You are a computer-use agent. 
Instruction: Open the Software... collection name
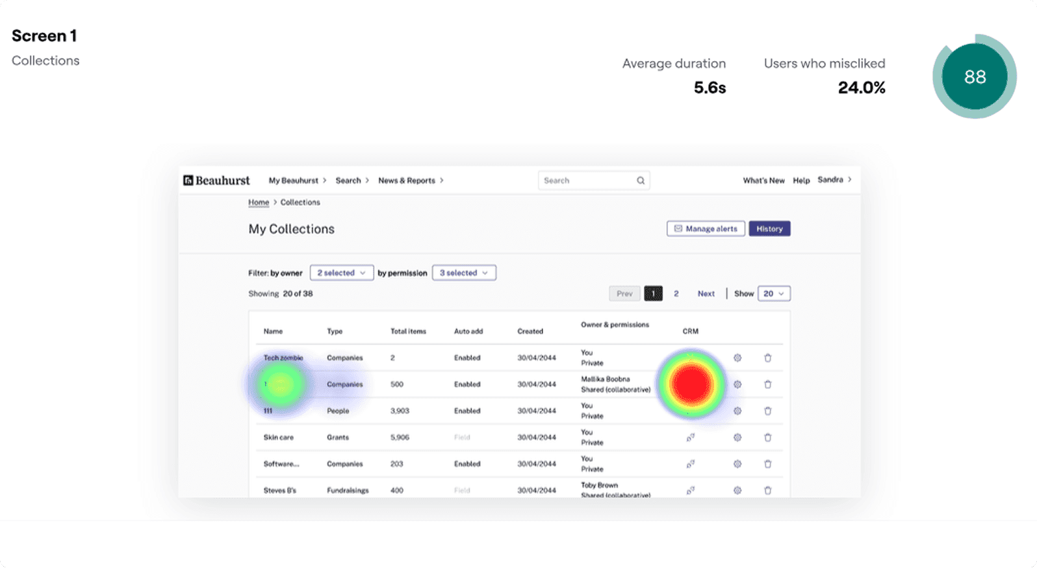click(281, 464)
